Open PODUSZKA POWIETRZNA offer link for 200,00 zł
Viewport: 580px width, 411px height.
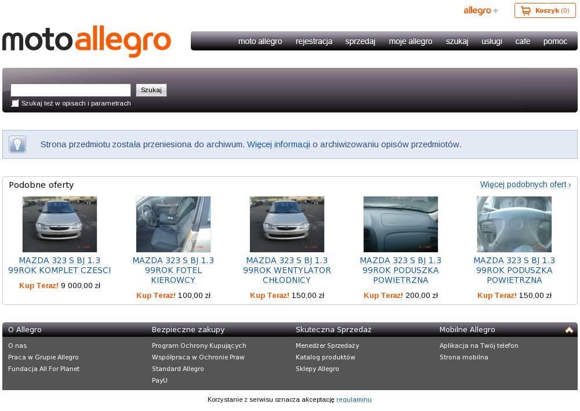[401, 270]
